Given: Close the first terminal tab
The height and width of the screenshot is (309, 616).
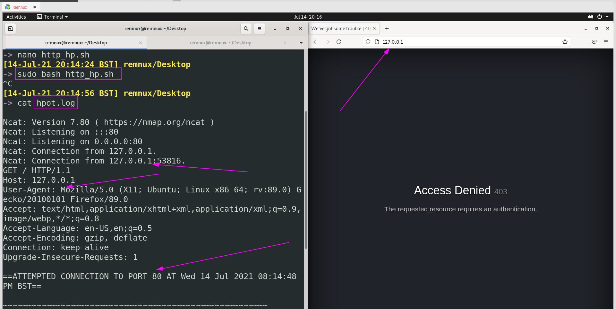Looking at the screenshot, I should click(141, 43).
